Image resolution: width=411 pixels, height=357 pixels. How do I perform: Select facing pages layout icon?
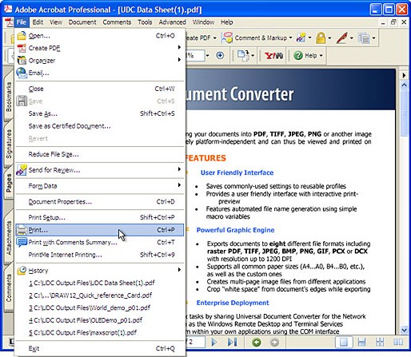pyautogui.click(x=398, y=342)
